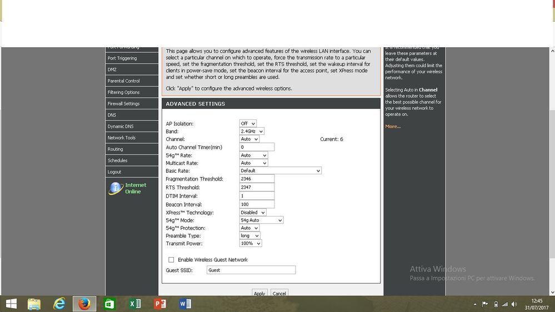Click the Fragmentation Threshold field
The width and height of the screenshot is (555, 312).
(x=257, y=179)
